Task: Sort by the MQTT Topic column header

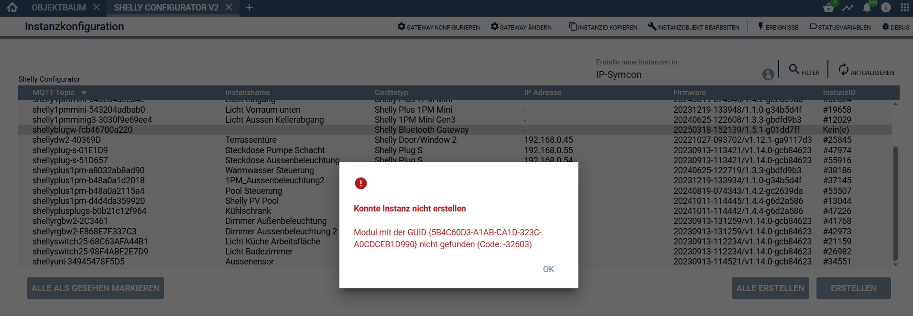Action: point(54,93)
